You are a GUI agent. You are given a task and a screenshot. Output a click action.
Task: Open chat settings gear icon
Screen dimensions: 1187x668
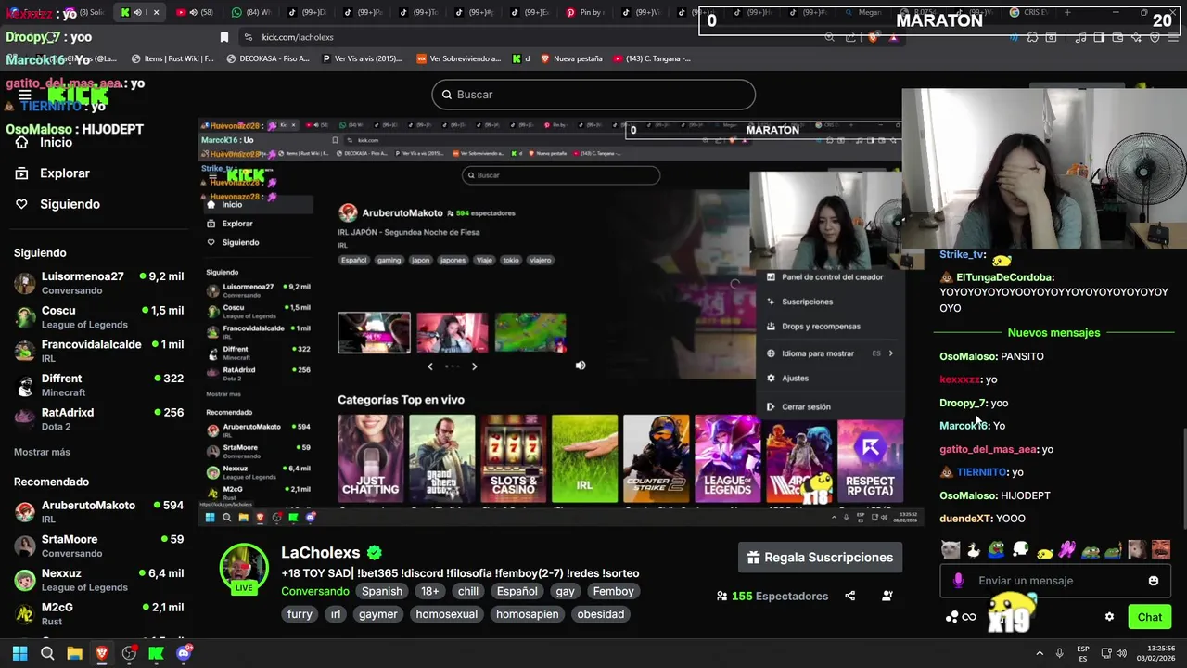tap(1109, 617)
